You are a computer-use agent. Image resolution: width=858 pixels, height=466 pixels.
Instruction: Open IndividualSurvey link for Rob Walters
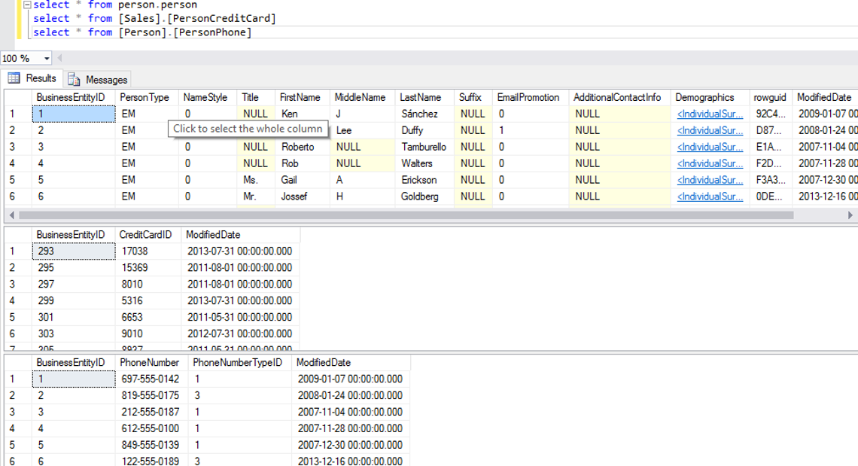pyautogui.click(x=710, y=163)
